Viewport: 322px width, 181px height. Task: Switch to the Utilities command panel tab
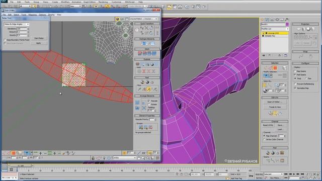[287, 20]
